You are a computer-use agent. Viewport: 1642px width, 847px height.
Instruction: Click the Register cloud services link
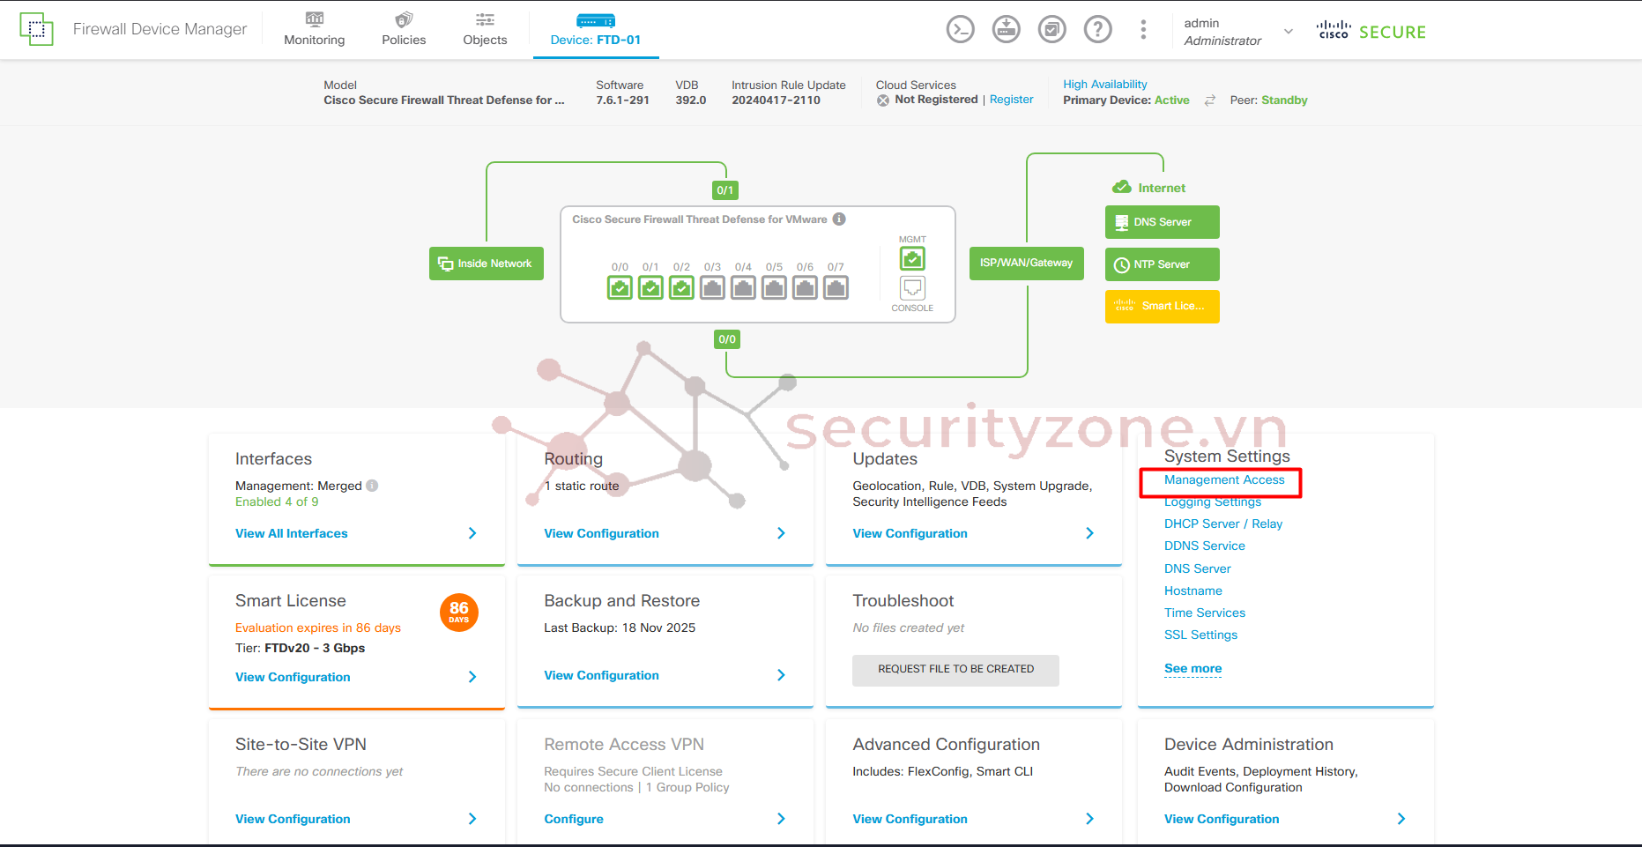[x=1011, y=100]
